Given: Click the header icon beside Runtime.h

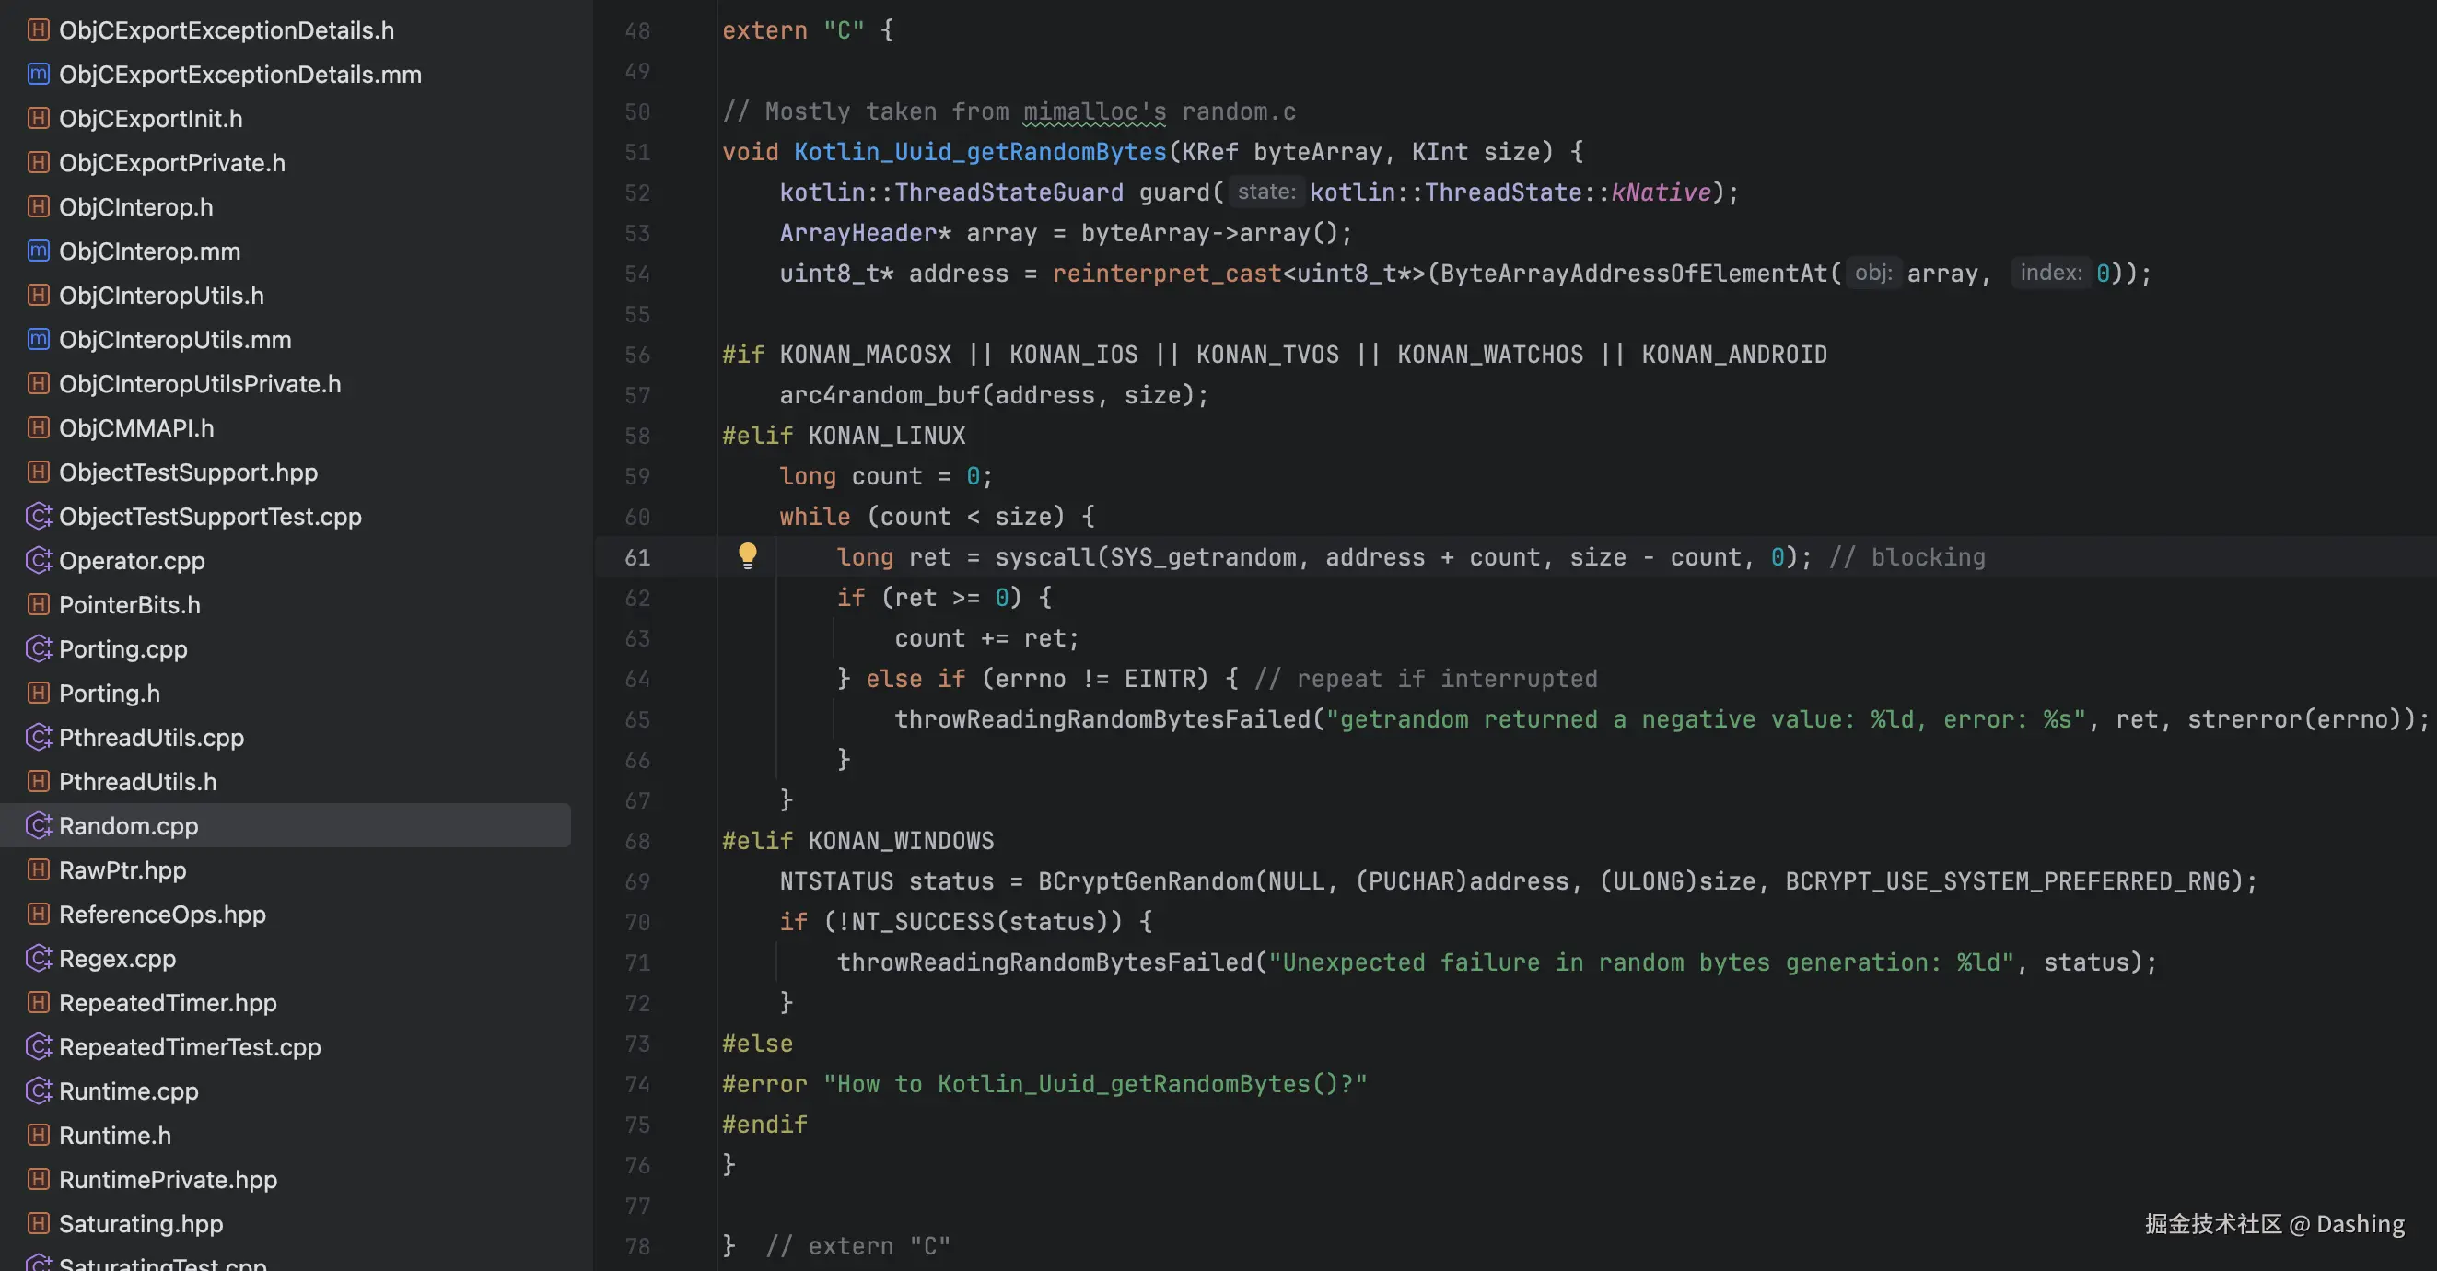Looking at the screenshot, I should [38, 1135].
